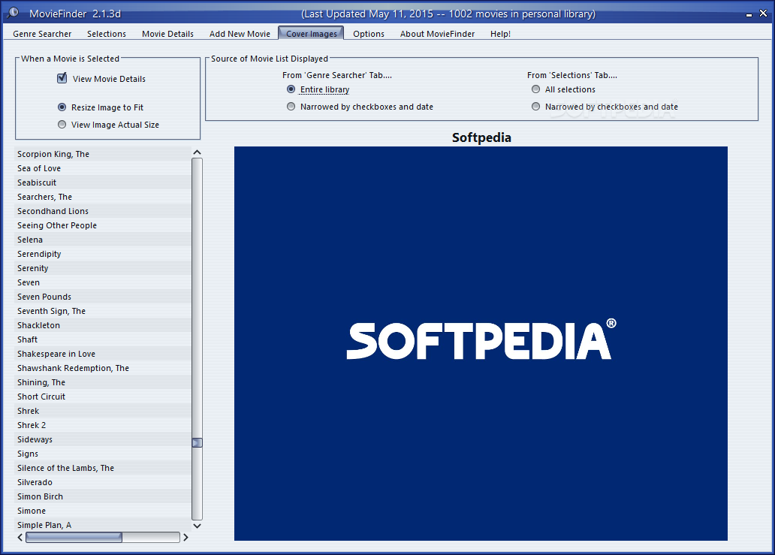The width and height of the screenshot is (775, 555).
Task: Close the MovieFinder window
Action: click(763, 14)
